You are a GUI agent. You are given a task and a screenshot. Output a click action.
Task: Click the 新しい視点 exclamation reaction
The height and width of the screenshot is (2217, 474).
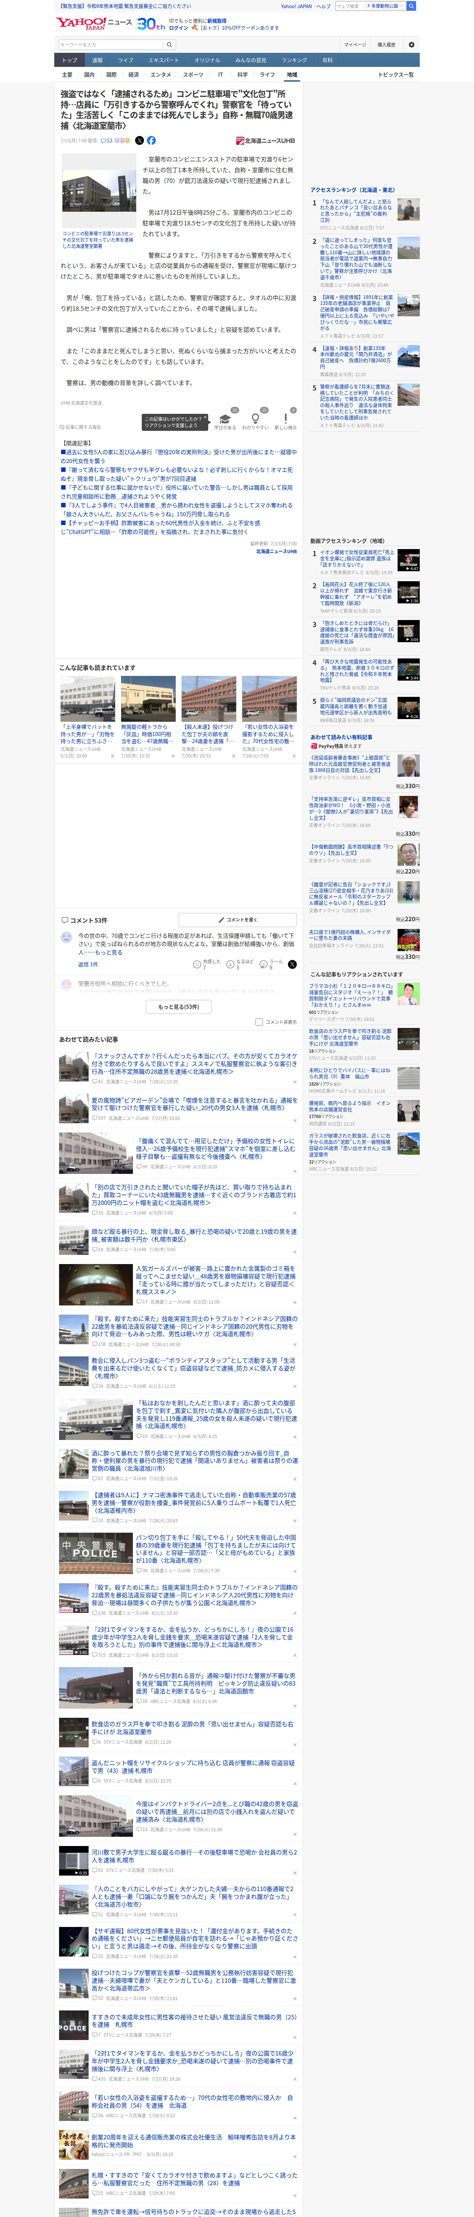(x=286, y=421)
